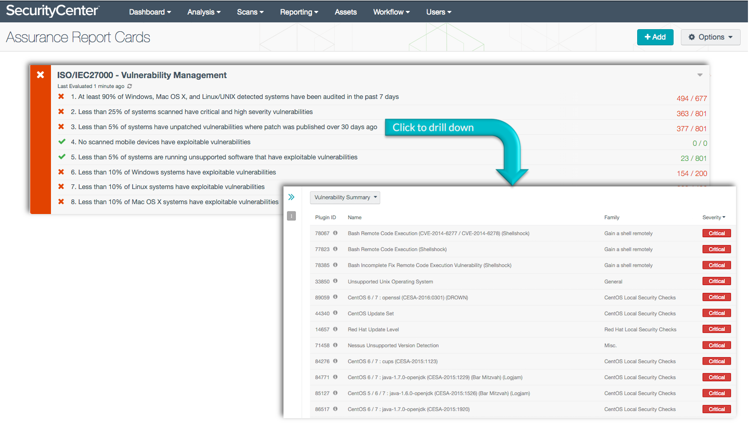Image resolution: width=749 pixels, height=427 pixels.
Task: Click Critical badge for Unsupported Unix Operating System
Action: click(x=717, y=281)
